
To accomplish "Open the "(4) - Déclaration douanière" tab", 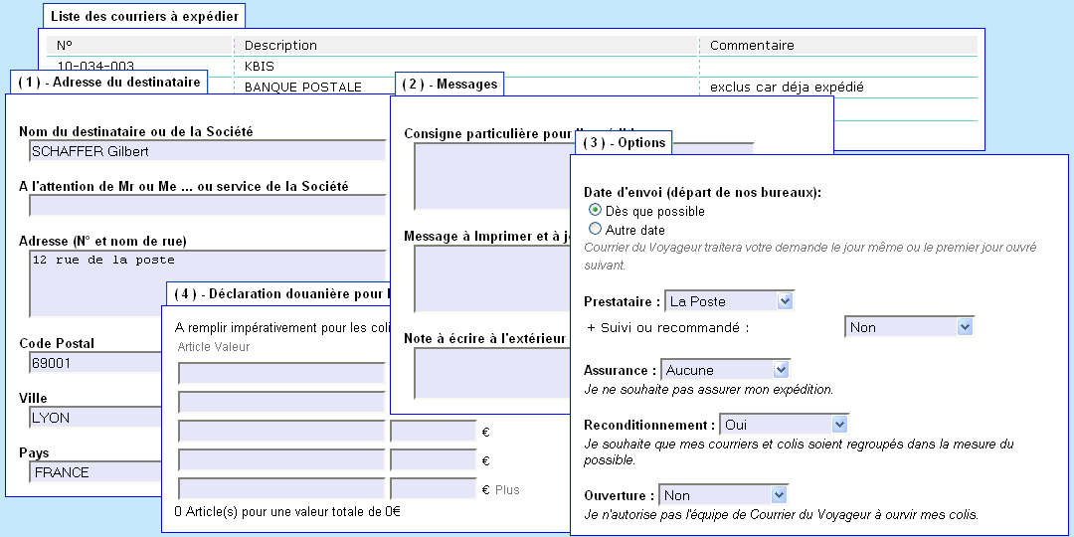I will tap(278, 294).
